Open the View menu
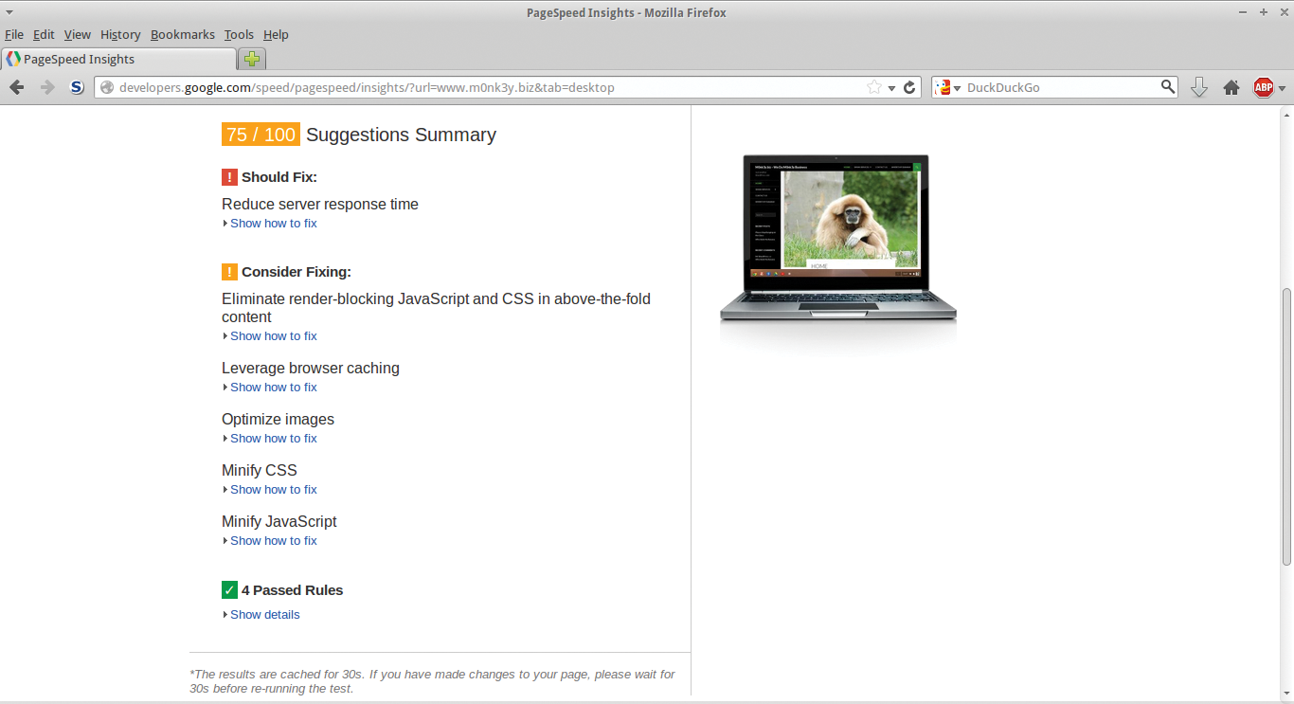The width and height of the screenshot is (1294, 704). [78, 34]
